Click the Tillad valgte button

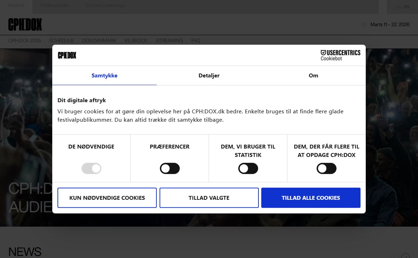point(209,198)
